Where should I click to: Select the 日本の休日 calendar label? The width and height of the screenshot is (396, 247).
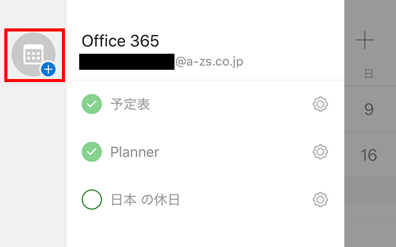tap(145, 200)
